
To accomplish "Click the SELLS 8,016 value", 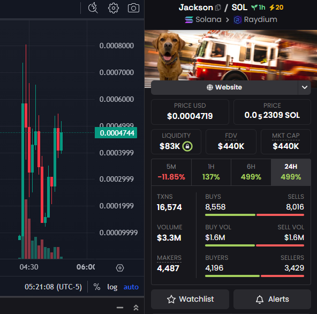I will click(x=295, y=207).
